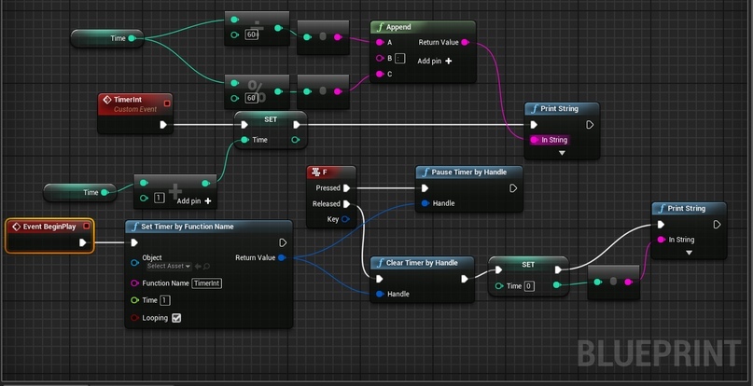Click the B text field on Append node
This screenshot has width=753, height=386.
400,59
